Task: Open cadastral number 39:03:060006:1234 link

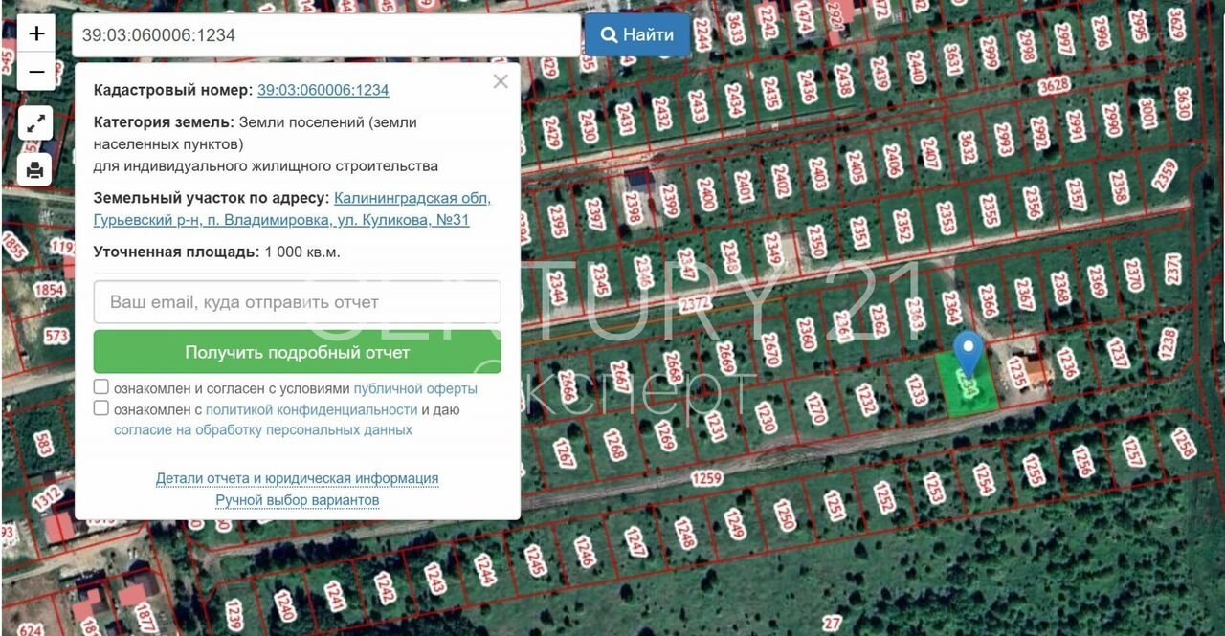Action: pyautogui.click(x=323, y=90)
